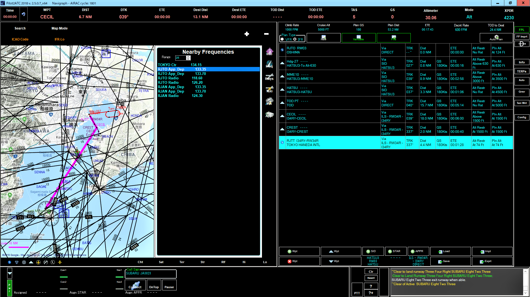Click the Direct-To symbol button under FP Imprt
The image size is (530, 297).
click(522, 44)
